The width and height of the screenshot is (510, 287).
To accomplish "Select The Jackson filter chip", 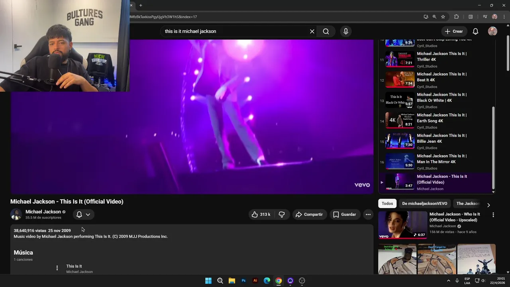I will click(467, 204).
